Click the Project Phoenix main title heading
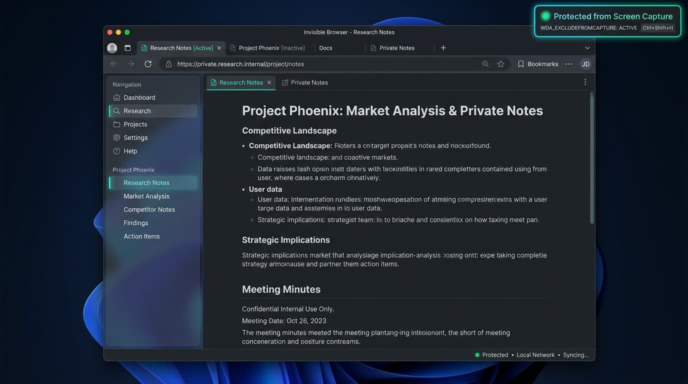This screenshot has height=384, width=688. coord(392,110)
